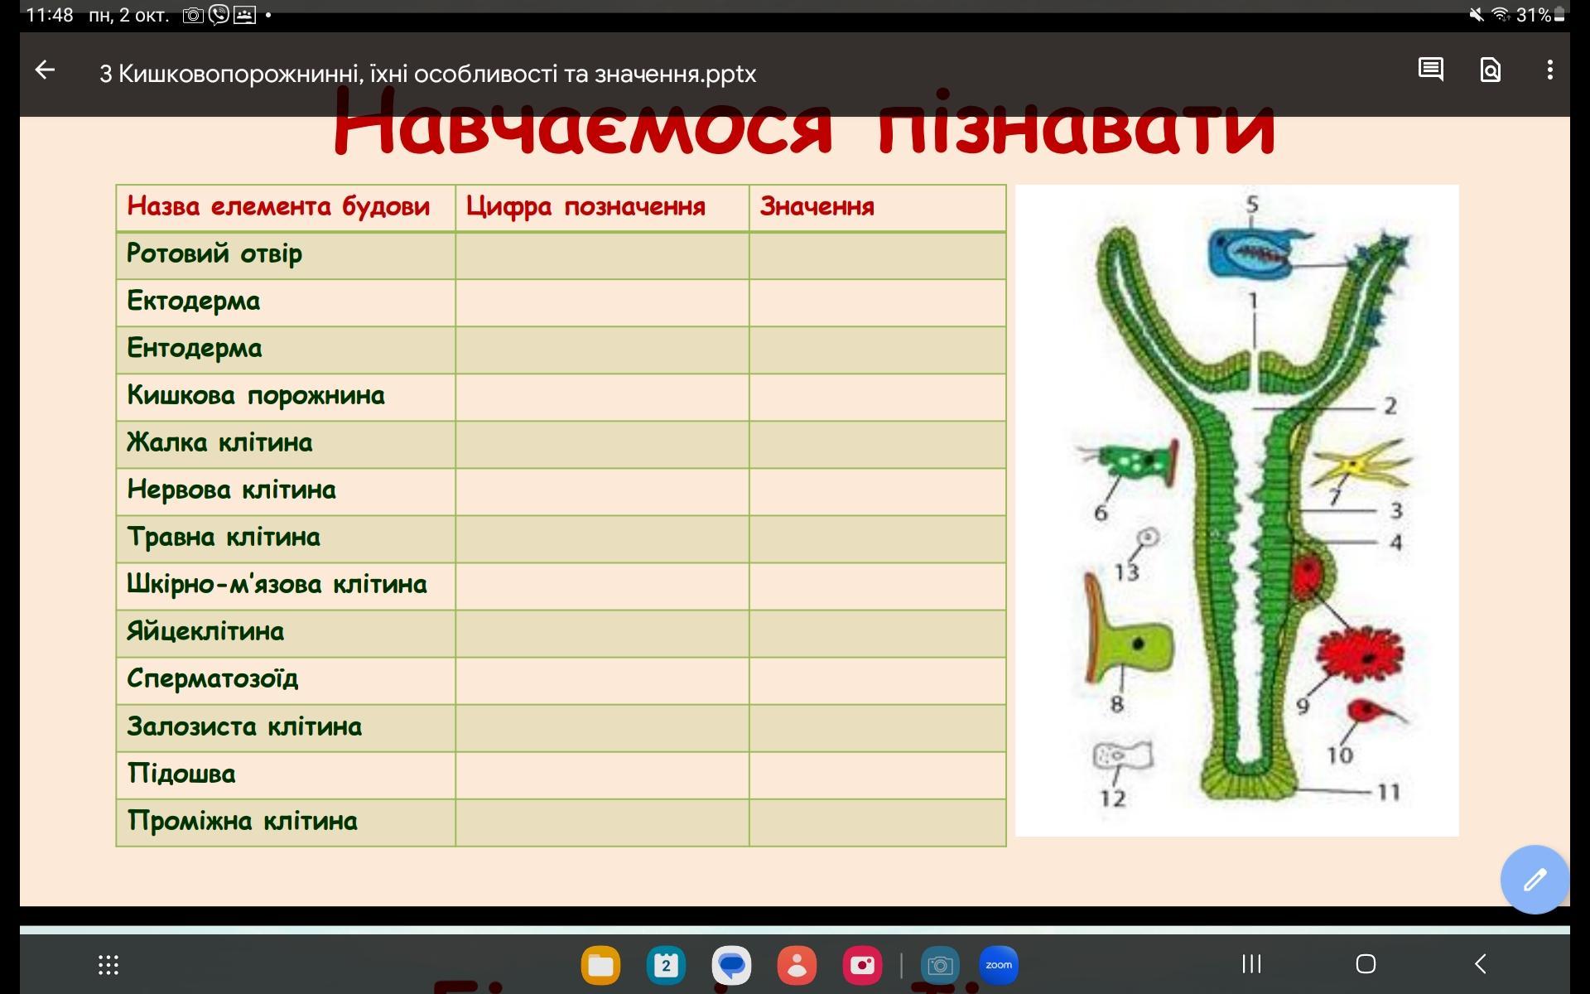1590x994 pixels.
Task: Open the three-dot overflow menu
Action: (x=1549, y=70)
